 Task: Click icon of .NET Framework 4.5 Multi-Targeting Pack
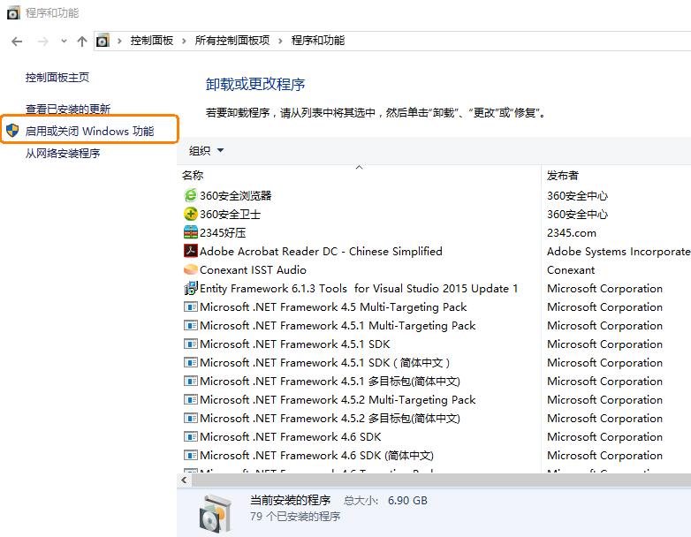click(x=190, y=306)
